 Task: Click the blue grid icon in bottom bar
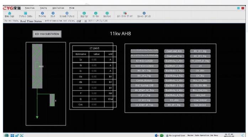(12, 136)
